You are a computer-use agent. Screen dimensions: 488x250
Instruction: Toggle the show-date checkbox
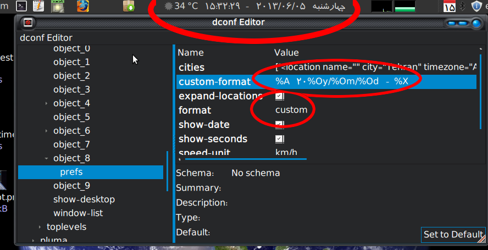point(280,125)
